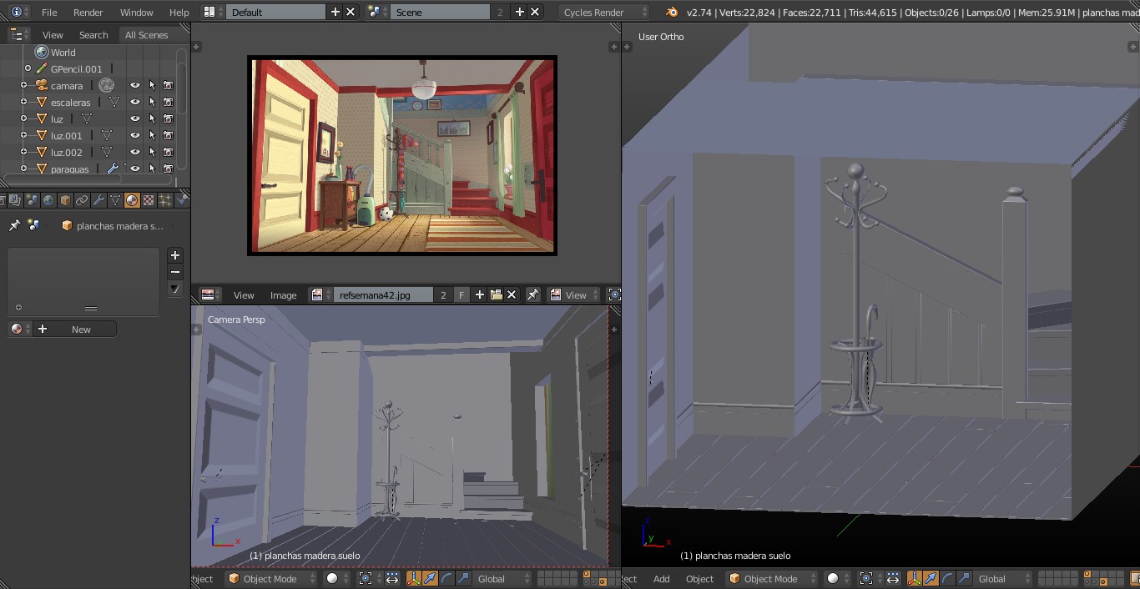1140x589 pixels.
Task: Select scale manipulator in User Ortho viewport header
Action: point(964,578)
